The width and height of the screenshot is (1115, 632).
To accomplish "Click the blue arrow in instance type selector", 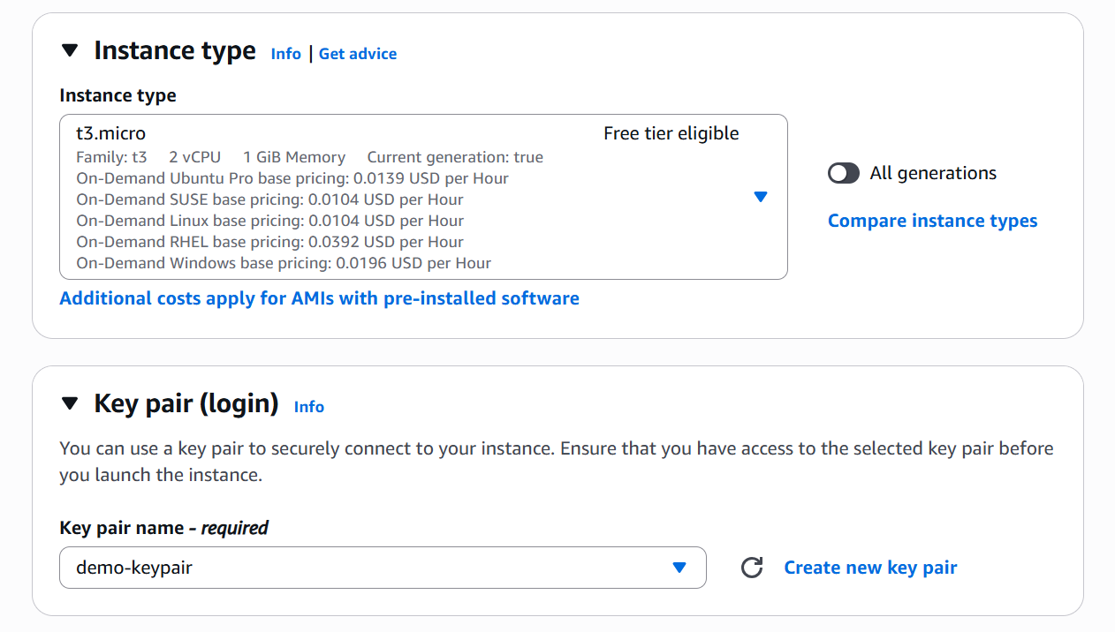I will tap(760, 197).
